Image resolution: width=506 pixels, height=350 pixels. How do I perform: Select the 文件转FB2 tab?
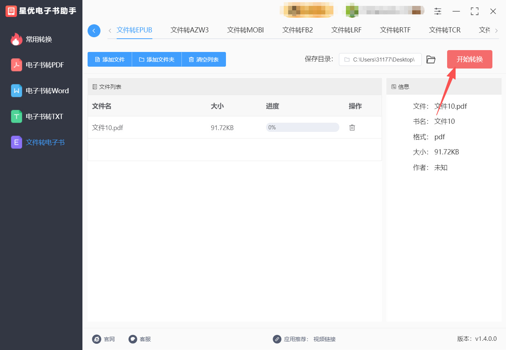click(297, 30)
